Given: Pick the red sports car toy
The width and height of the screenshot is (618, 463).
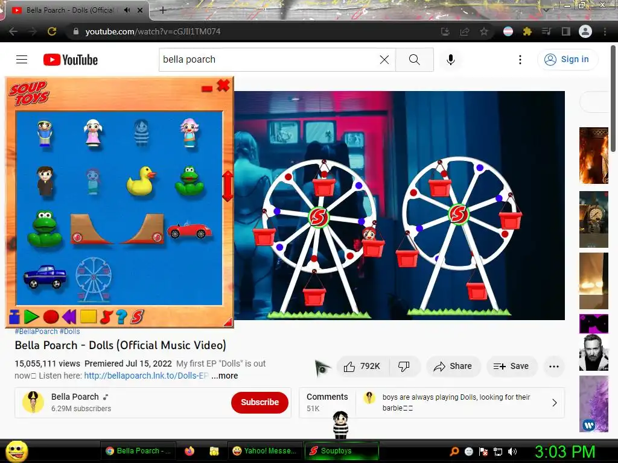Looking at the screenshot, I should [189, 231].
